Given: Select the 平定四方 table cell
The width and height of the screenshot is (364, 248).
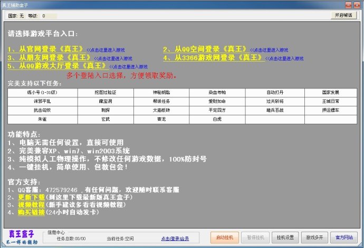Looking at the screenshot, I should 217,111.
